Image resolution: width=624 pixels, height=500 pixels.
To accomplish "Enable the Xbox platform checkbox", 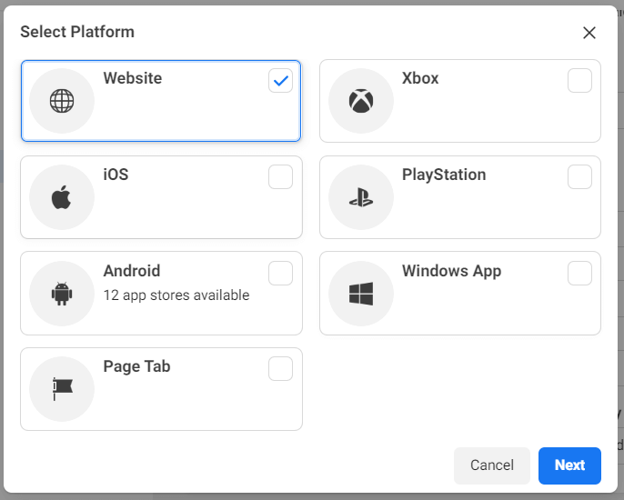I will click(x=579, y=81).
